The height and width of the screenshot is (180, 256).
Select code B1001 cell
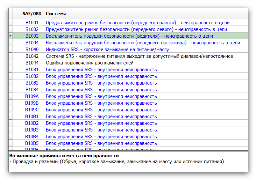pyautogui.click(x=32, y=23)
